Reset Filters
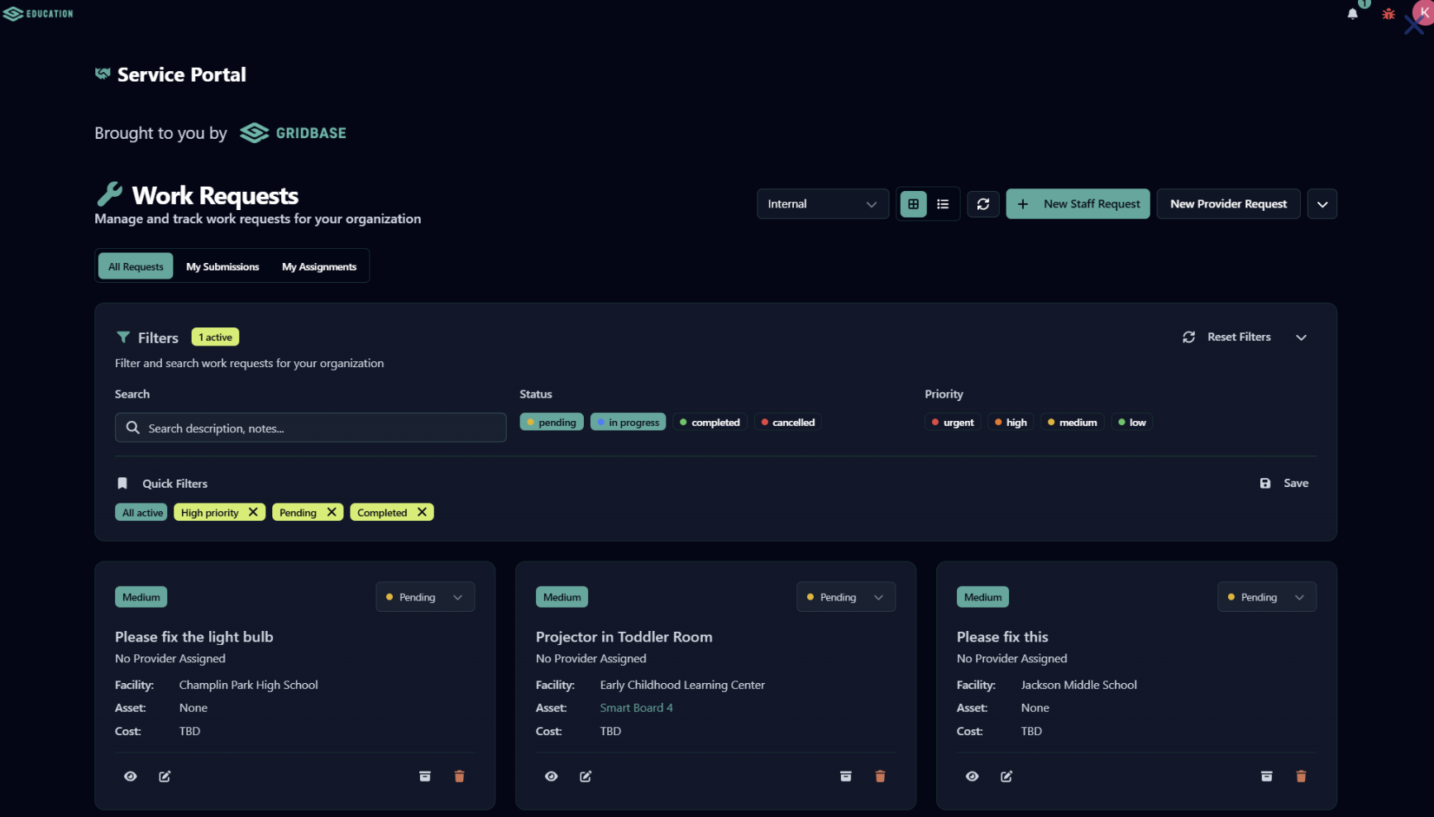This screenshot has height=817, width=1434. (1227, 337)
